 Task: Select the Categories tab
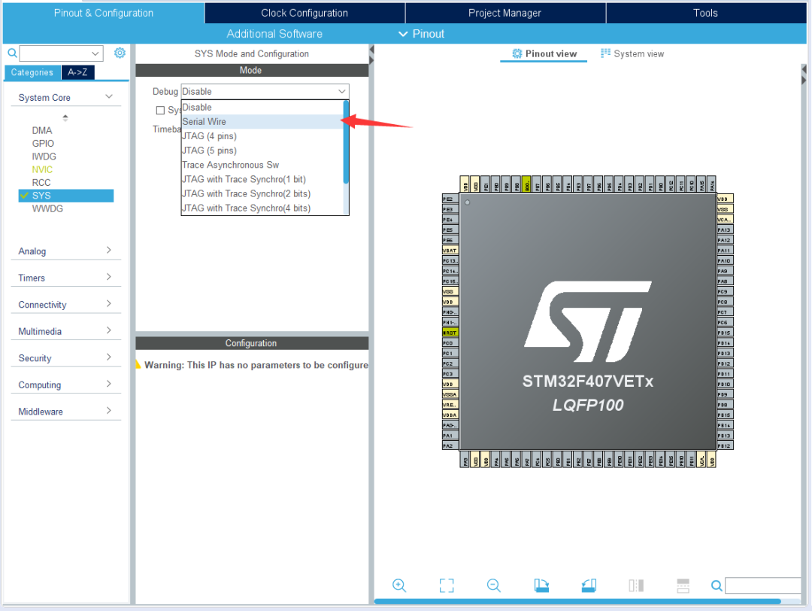[32, 72]
